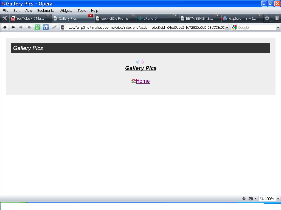Switch to the cPanel X tab
The image size is (281, 210).
[150, 18]
